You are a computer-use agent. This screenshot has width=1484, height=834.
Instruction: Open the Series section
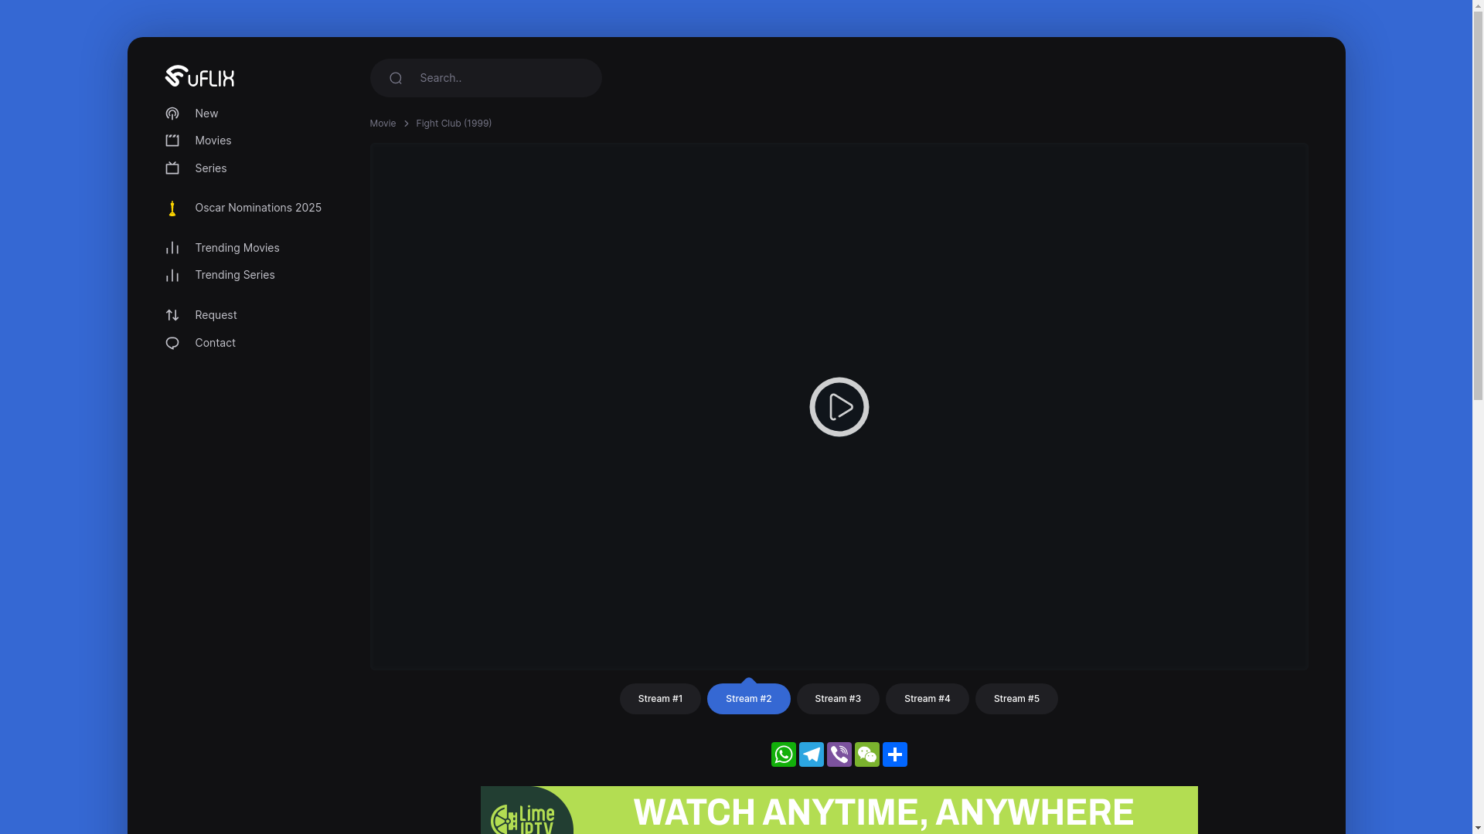point(211,168)
